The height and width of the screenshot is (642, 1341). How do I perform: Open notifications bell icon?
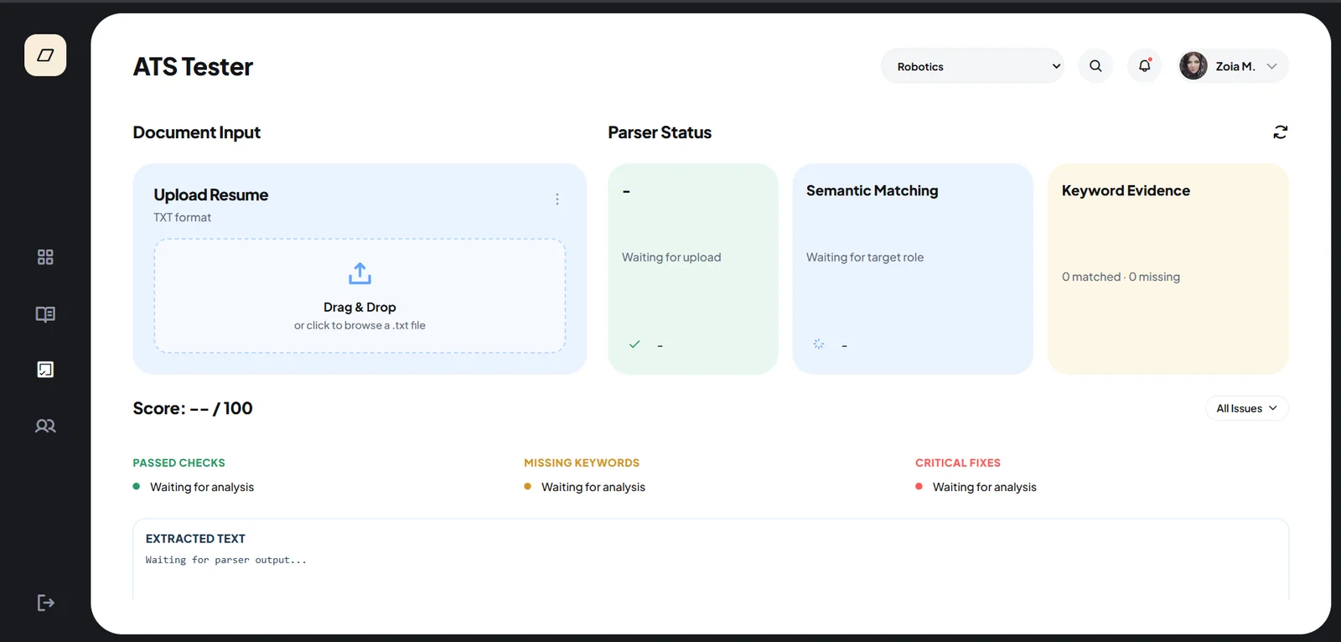[x=1144, y=66]
